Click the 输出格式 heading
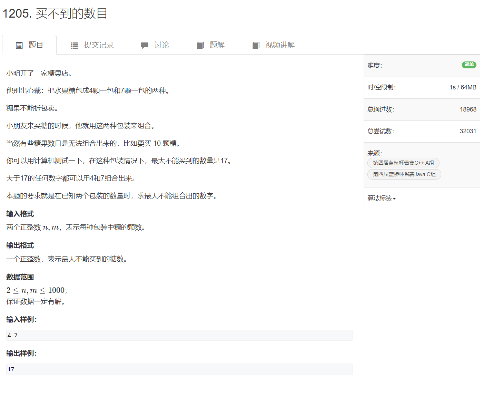 tap(20, 245)
